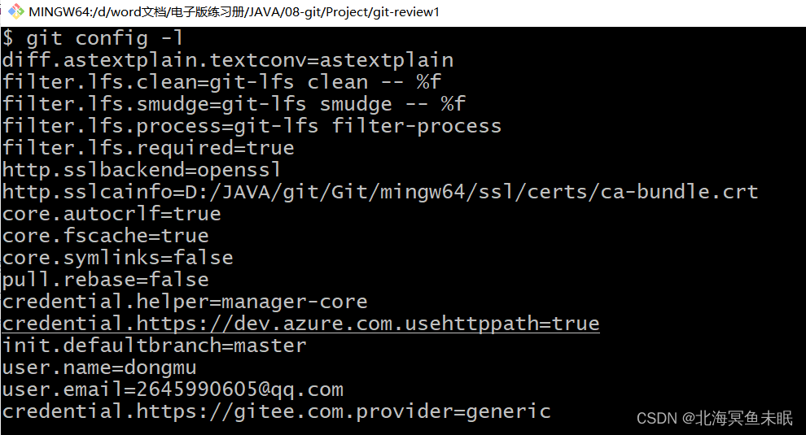Viewport: 806px width, 435px height.
Task: Click the core.autocrlf=true line
Action: pos(112,214)
